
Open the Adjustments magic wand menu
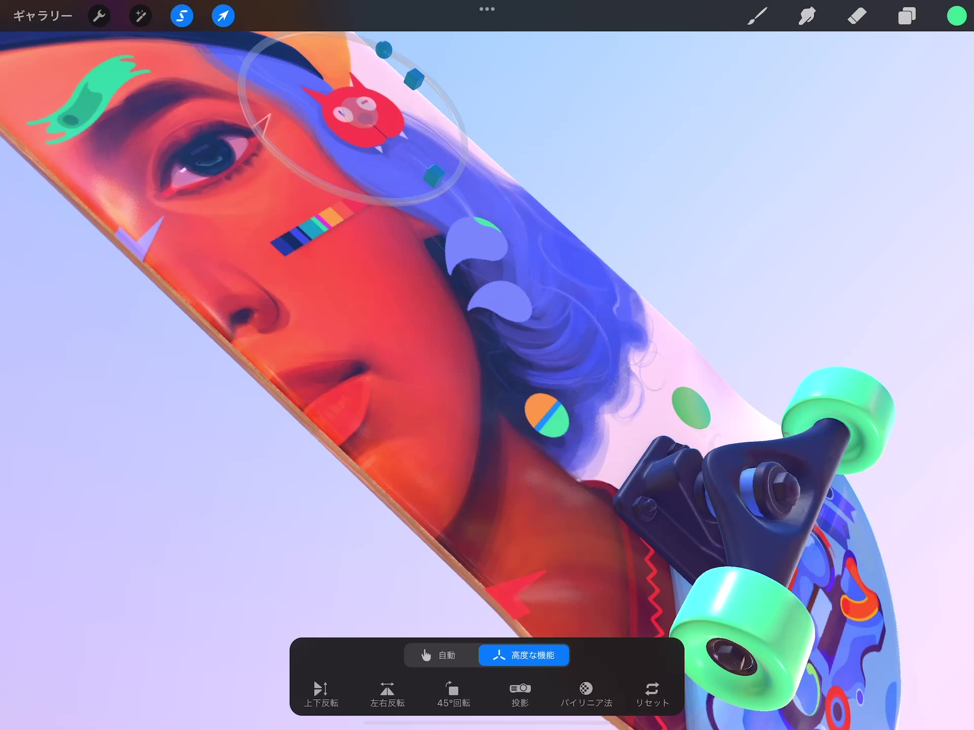click(x=141, y=16)
